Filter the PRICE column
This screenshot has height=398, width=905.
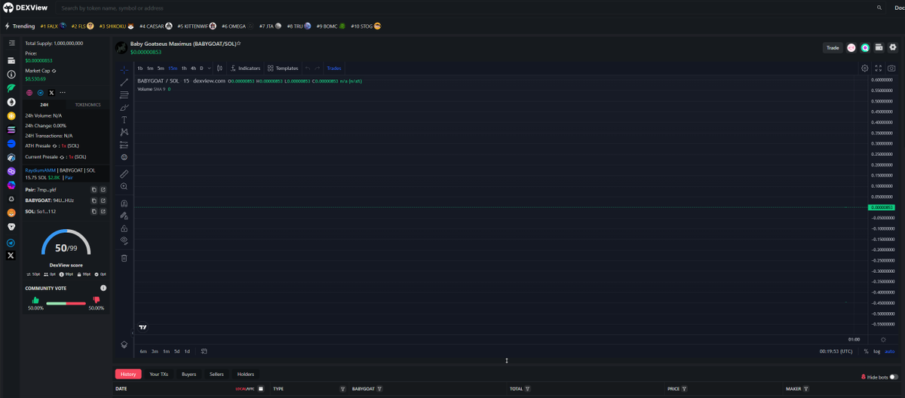pyautogui.click(x=685, y=389)
